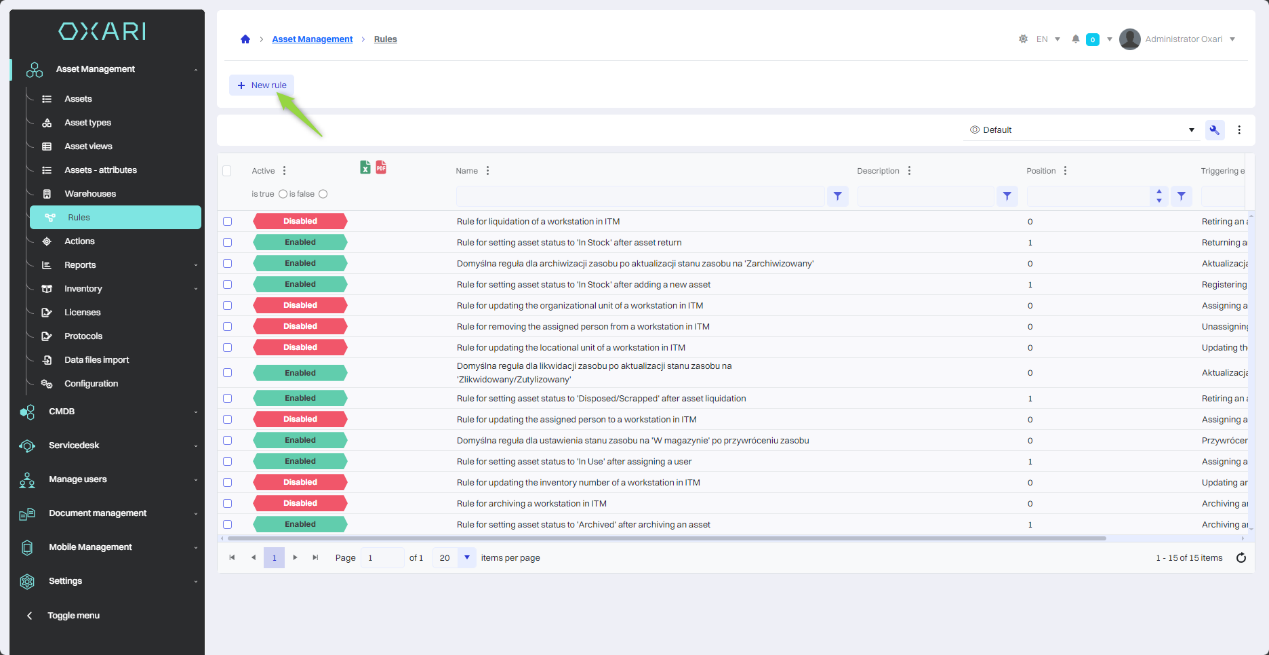
Task: Follow the Asset Management breadcrumb link
Action: (x=312, y=39)
